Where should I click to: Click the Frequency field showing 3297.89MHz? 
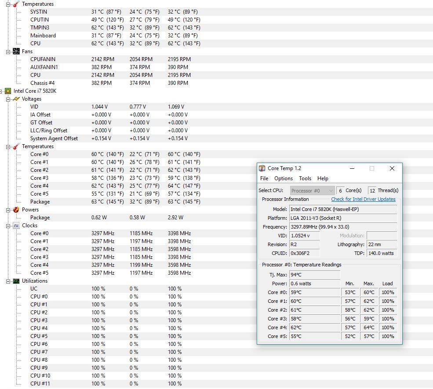coord(343,227)
